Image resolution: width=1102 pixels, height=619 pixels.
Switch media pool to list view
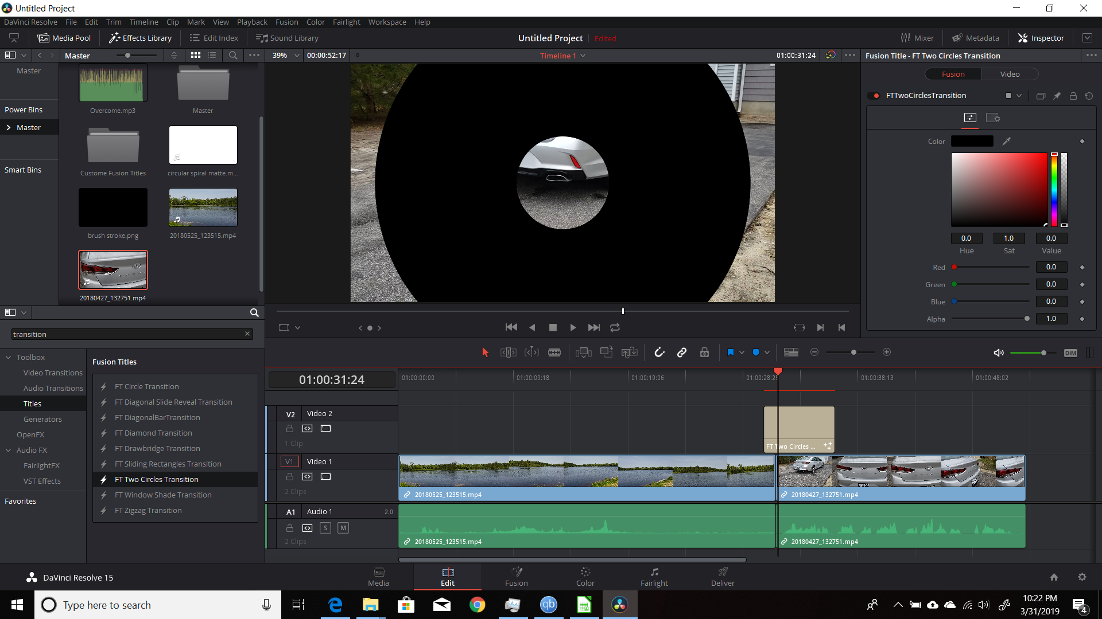[x=212, y=56]
